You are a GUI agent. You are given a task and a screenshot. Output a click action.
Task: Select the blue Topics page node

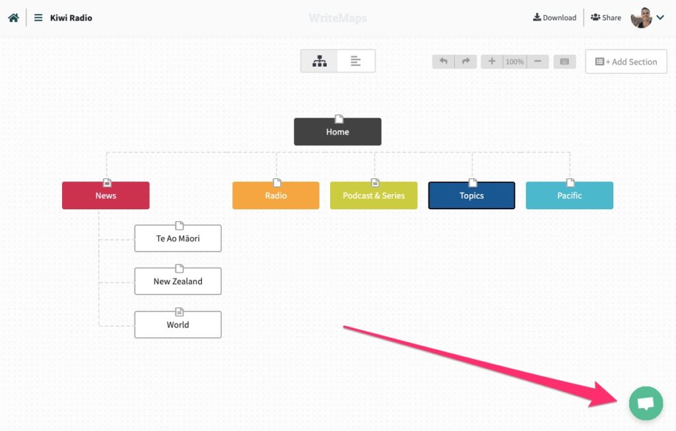pos(471,195)
